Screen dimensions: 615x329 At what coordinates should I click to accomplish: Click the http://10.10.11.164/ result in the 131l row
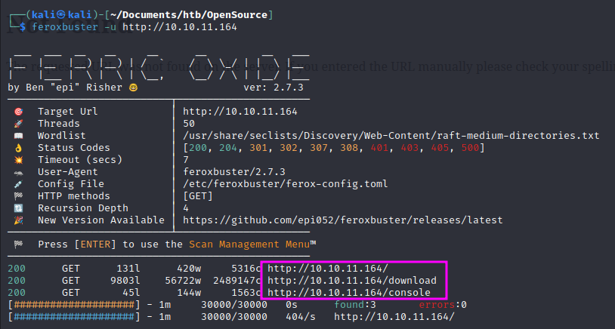click(x=328, y=269)
